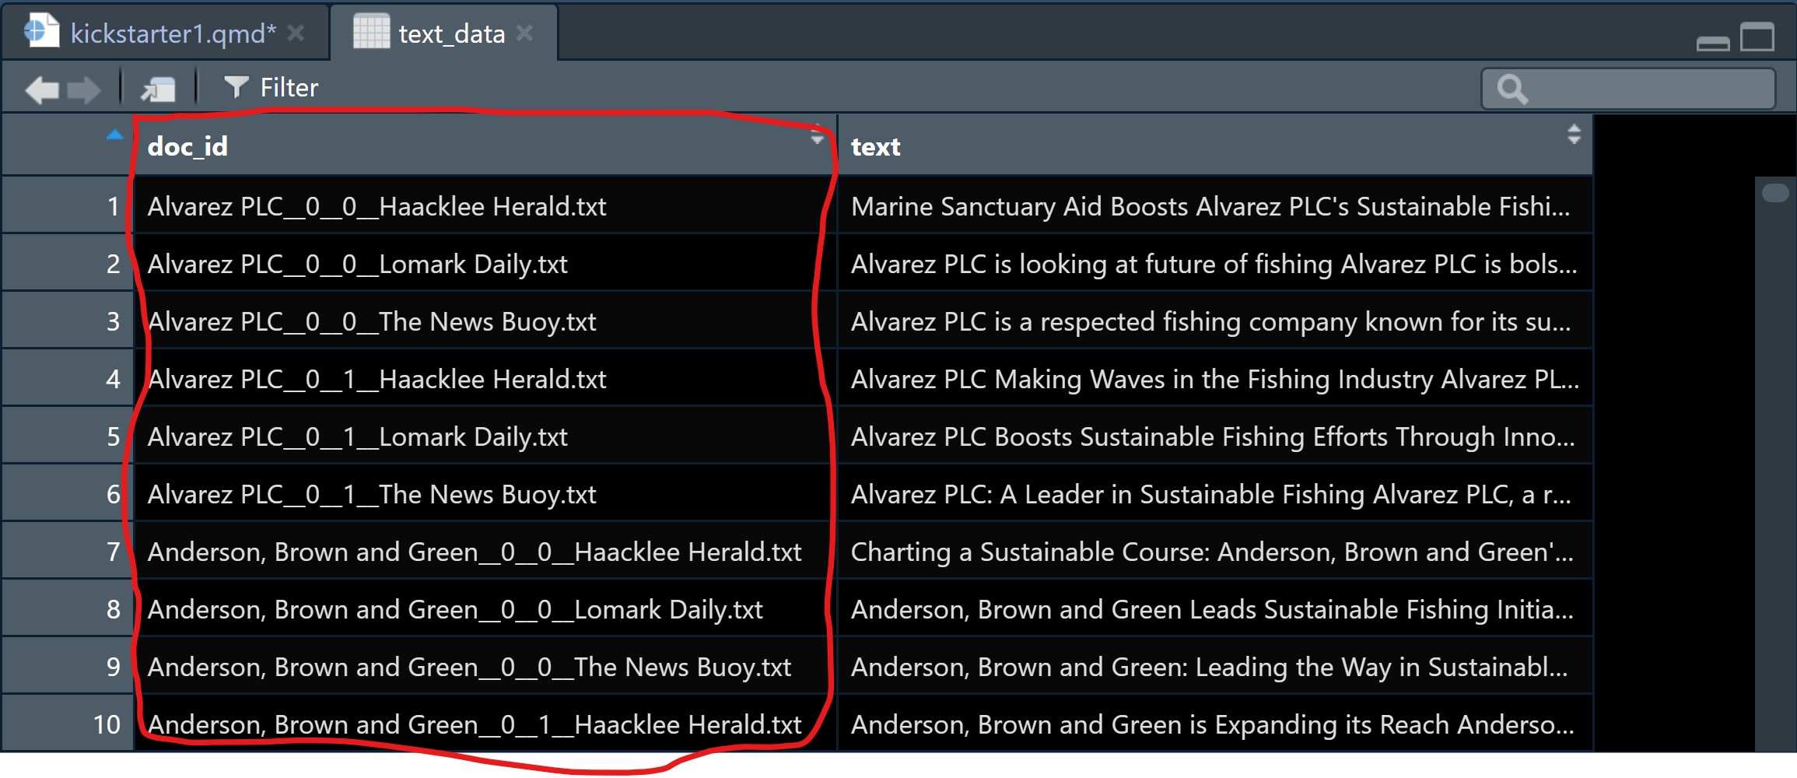This screenshot has width=1797, height=778.
Task: Click the forward navigation arrow
Action: click(84, 89)
